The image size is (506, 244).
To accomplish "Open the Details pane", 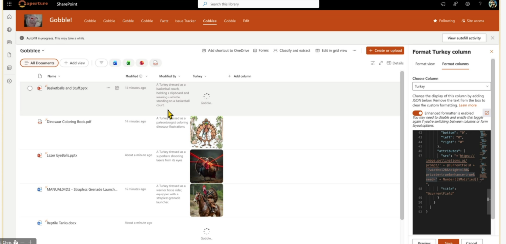I will pyautogui.click(x=395, y=63).
